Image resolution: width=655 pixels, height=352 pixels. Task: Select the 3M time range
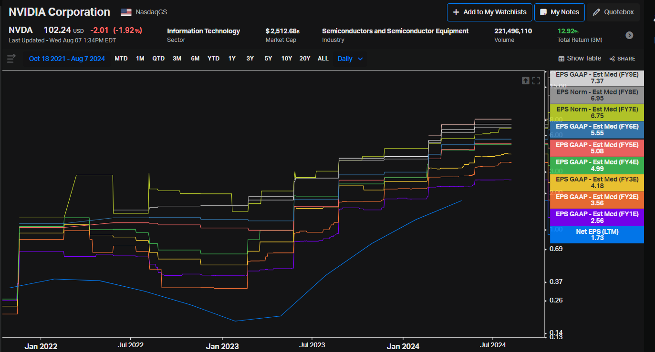[x=177, y=59]
